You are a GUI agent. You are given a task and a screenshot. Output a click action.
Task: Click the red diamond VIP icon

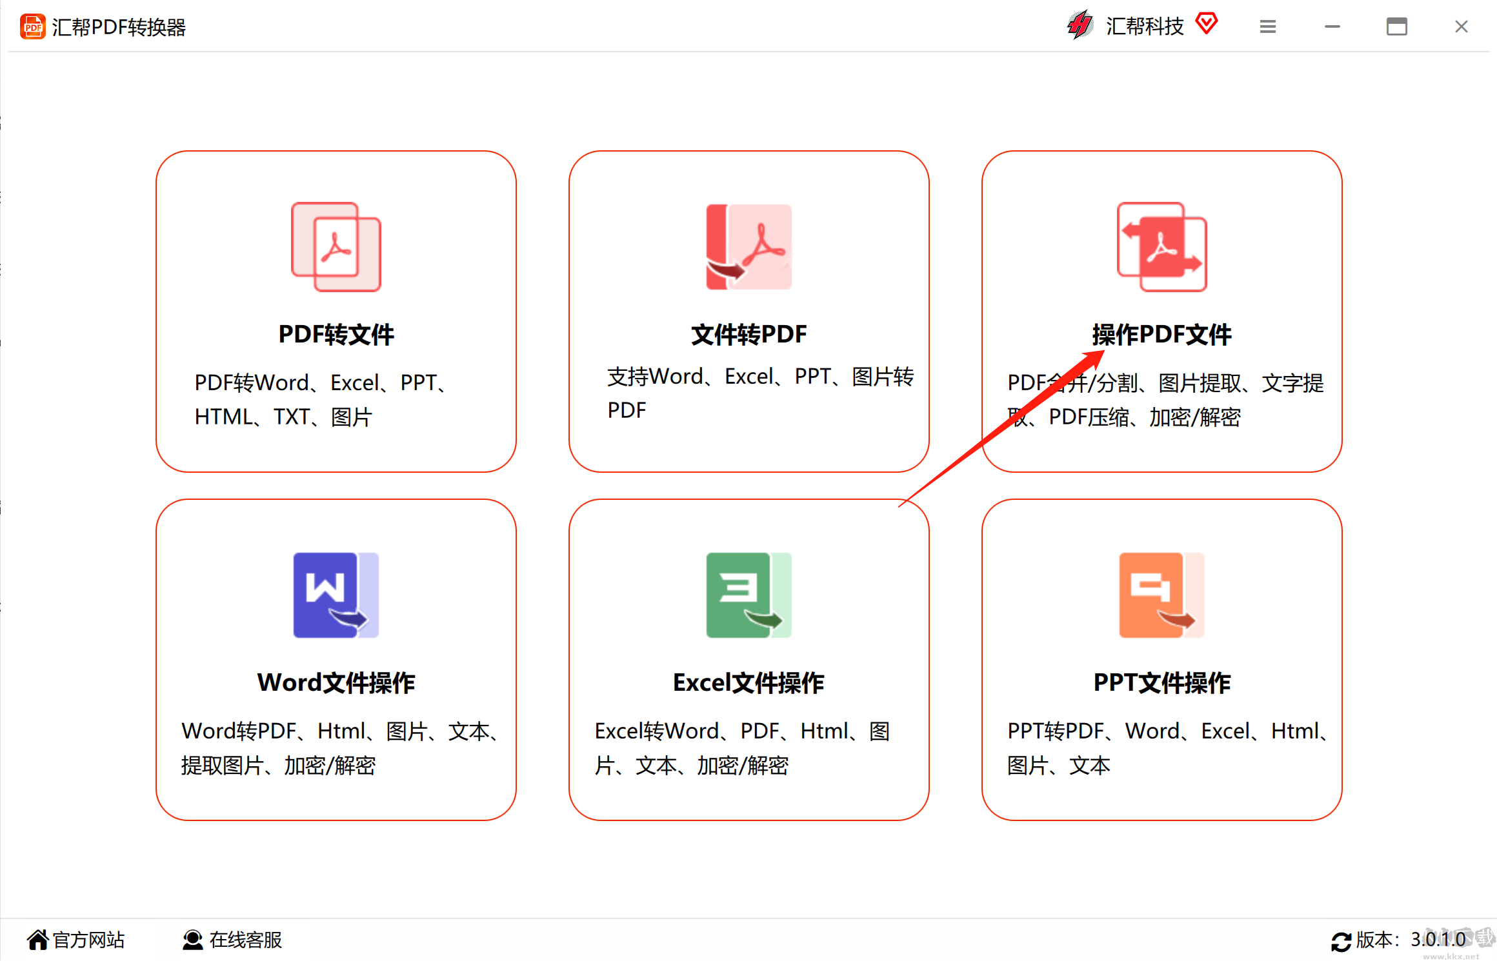(1206, 24)
